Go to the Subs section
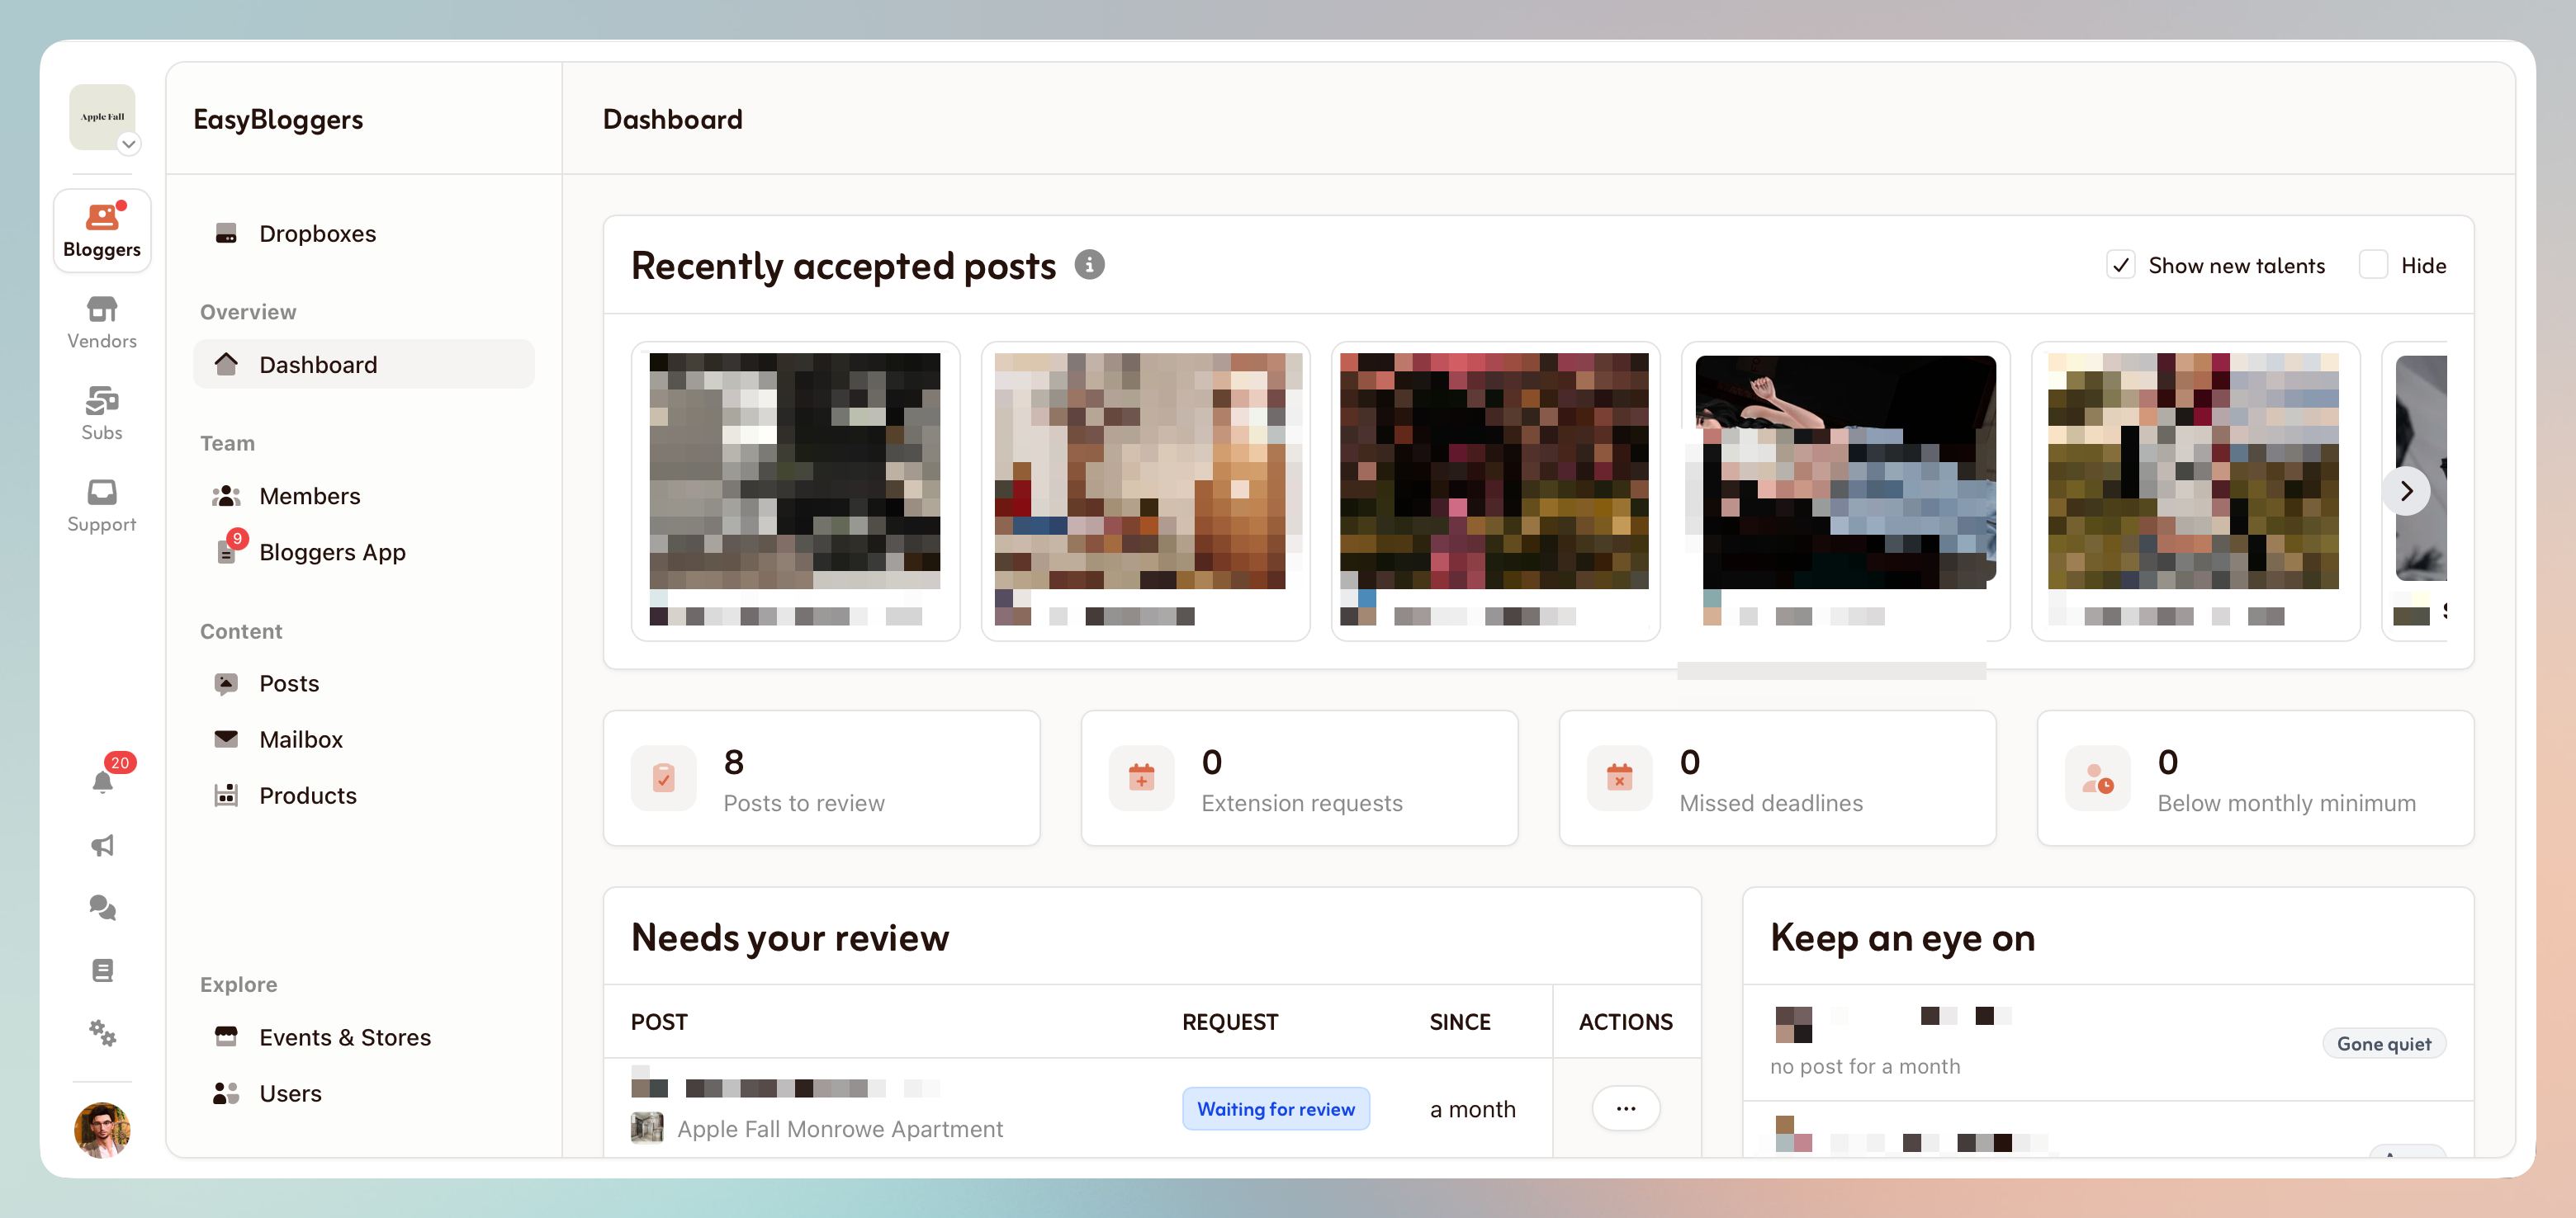The width and height of the screenshot is (2576, 1218). (102, 413)
